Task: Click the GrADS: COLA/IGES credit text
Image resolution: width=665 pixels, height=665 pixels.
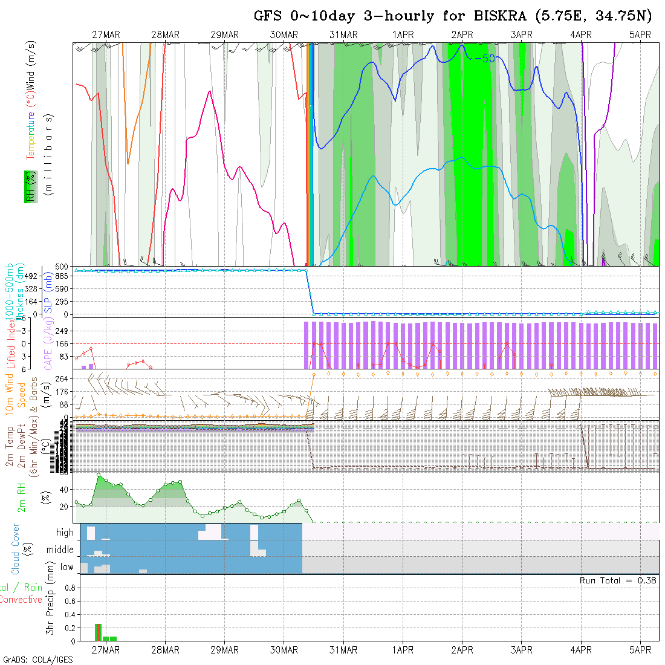Action: 37,660
